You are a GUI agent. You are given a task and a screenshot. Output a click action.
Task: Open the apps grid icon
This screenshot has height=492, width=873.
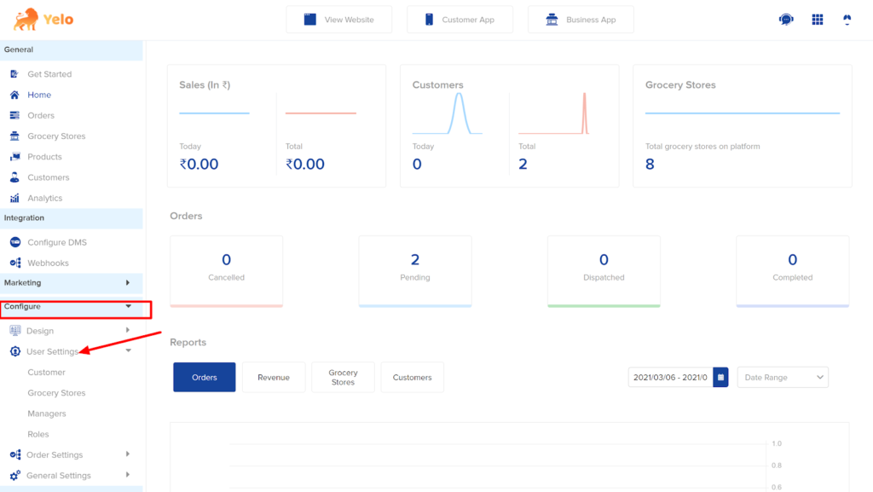[x=818, y=20]
